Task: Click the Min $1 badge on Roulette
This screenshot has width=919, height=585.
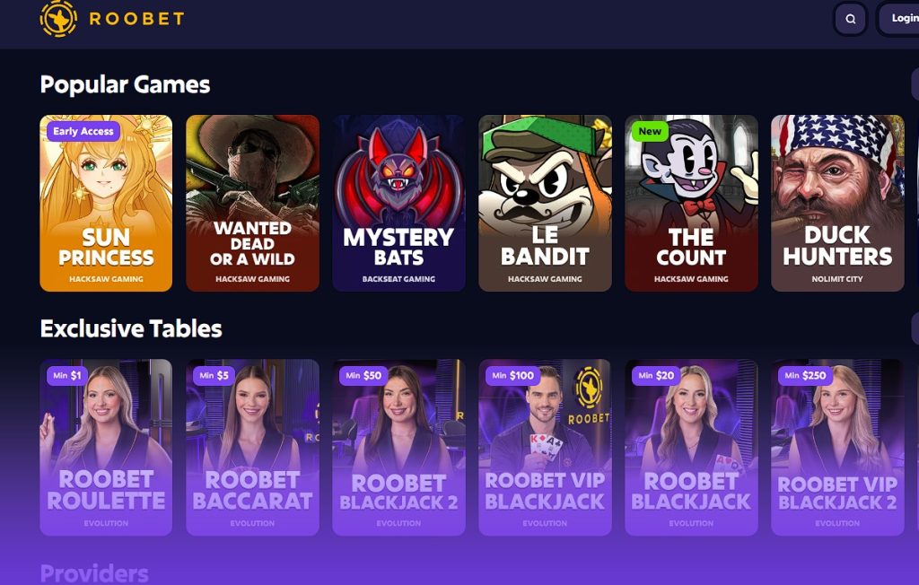Action: (x=67, y=375)
